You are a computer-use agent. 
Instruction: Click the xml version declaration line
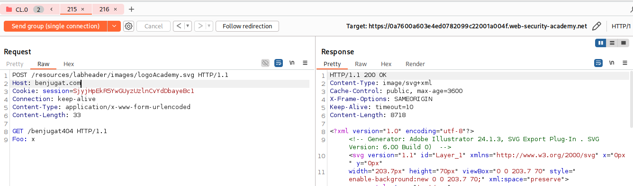402,131
